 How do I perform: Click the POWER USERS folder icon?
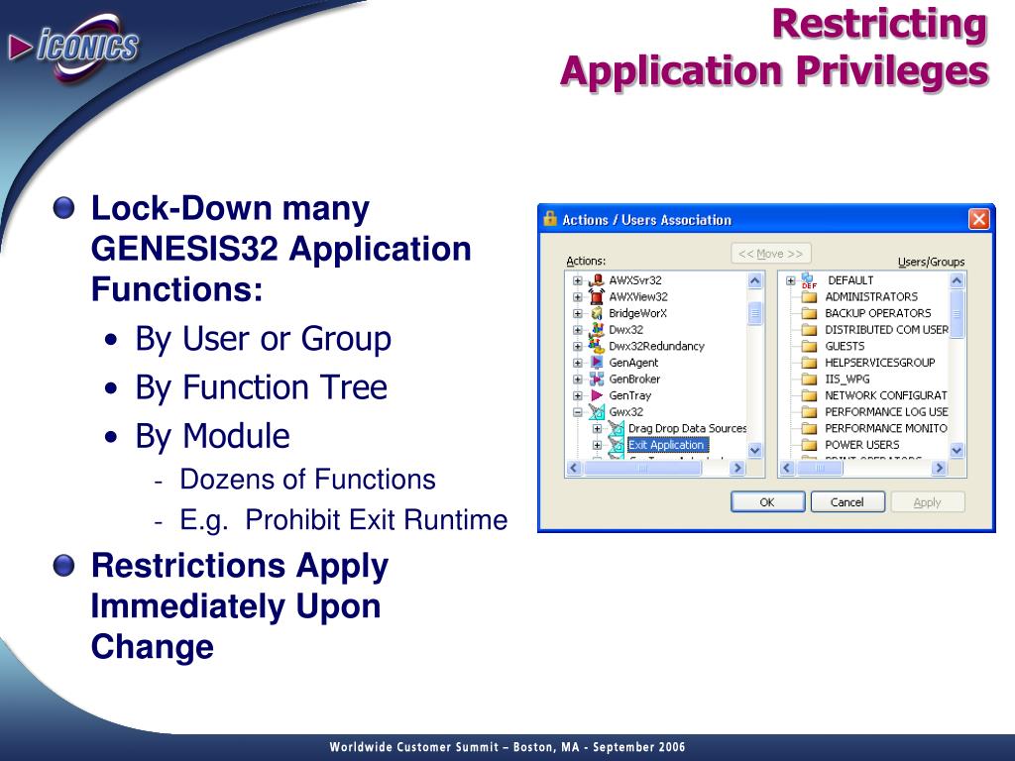(809, 445)
